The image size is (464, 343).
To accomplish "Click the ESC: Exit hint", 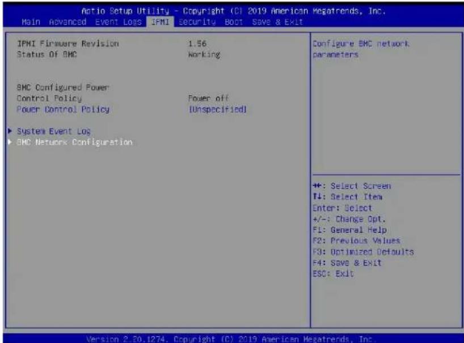I will click(x=333, y=273).
